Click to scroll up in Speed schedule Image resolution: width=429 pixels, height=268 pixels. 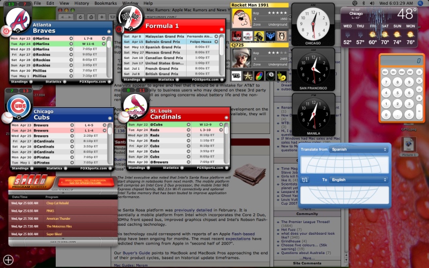point(63,191)
